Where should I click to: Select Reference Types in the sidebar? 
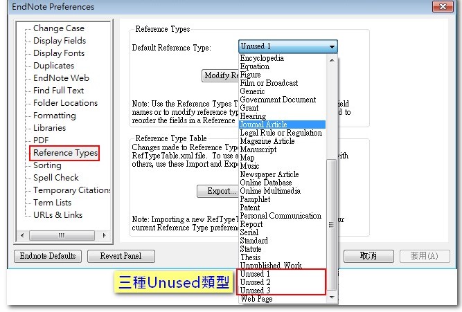coord(65,153)
